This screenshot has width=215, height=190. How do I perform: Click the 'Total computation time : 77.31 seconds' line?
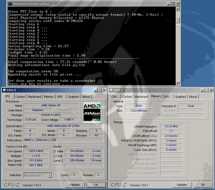coord(62,62)
